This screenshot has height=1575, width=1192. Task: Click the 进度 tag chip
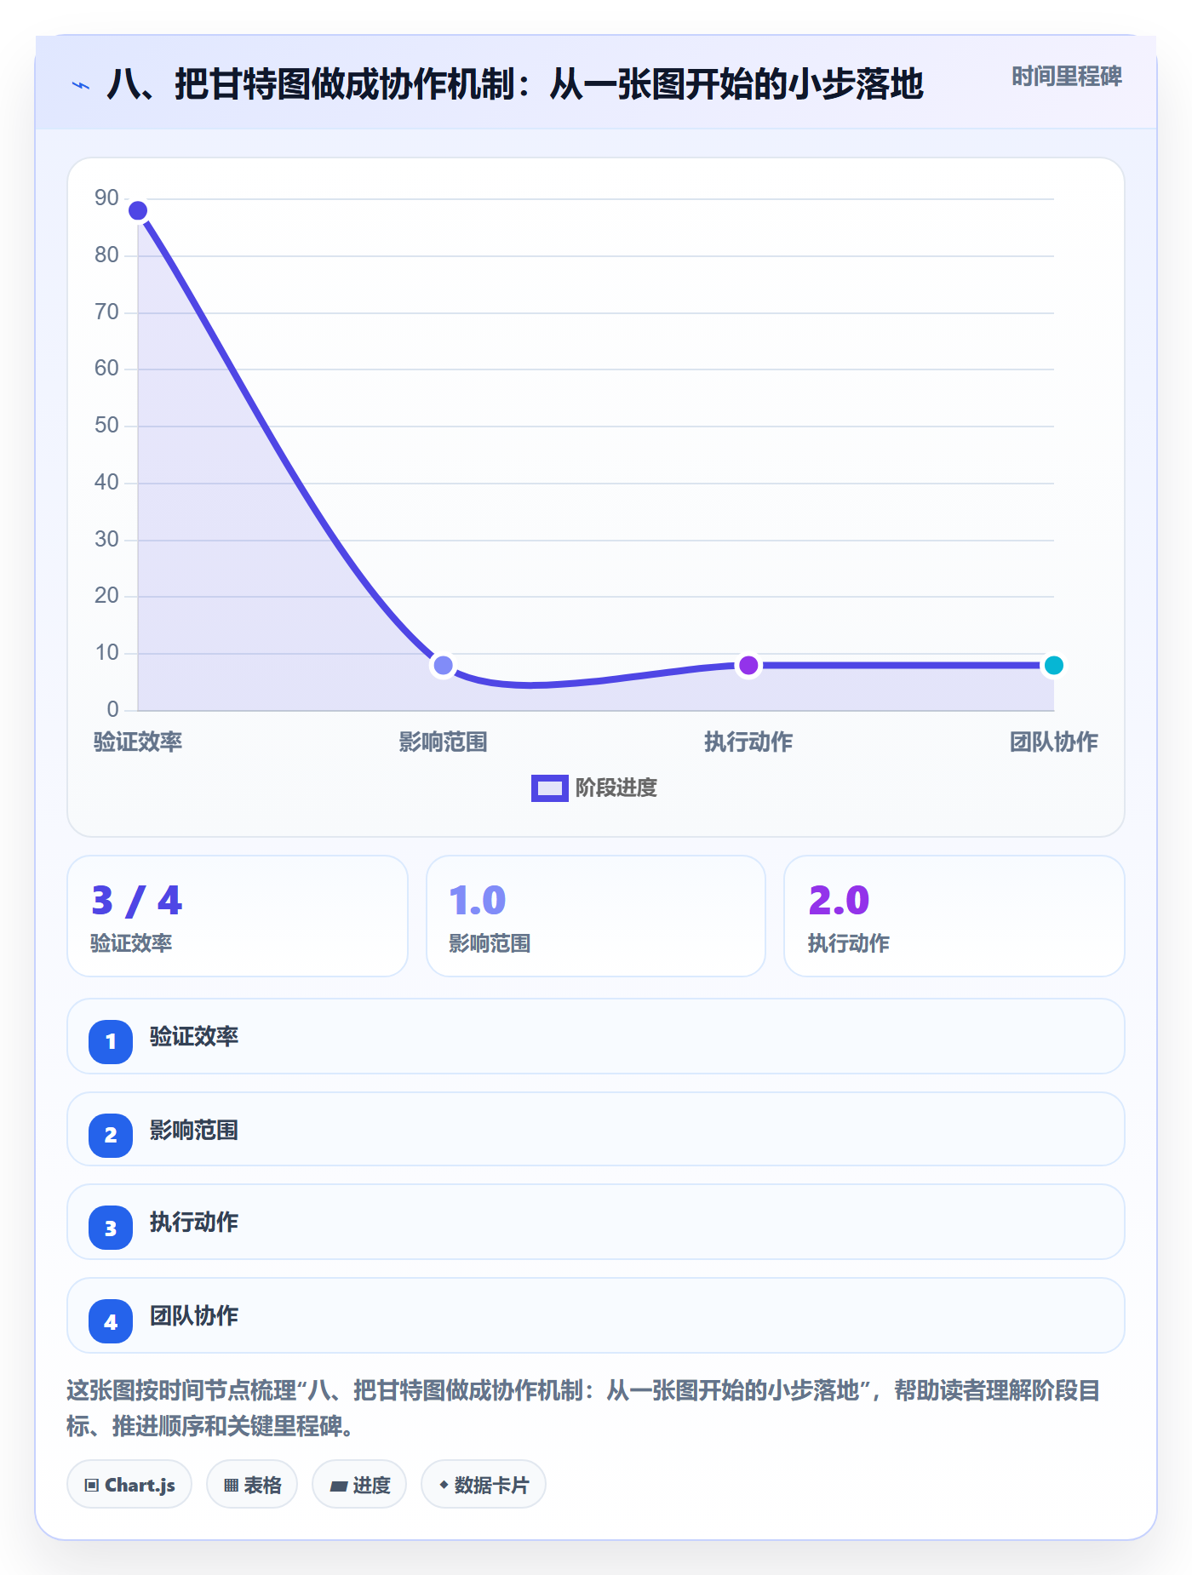click(359, 1485)
